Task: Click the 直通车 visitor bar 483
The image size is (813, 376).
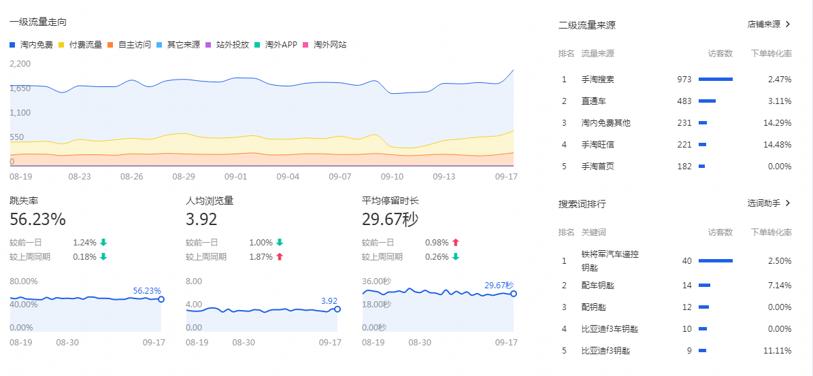Action: (x=708, y=101)
